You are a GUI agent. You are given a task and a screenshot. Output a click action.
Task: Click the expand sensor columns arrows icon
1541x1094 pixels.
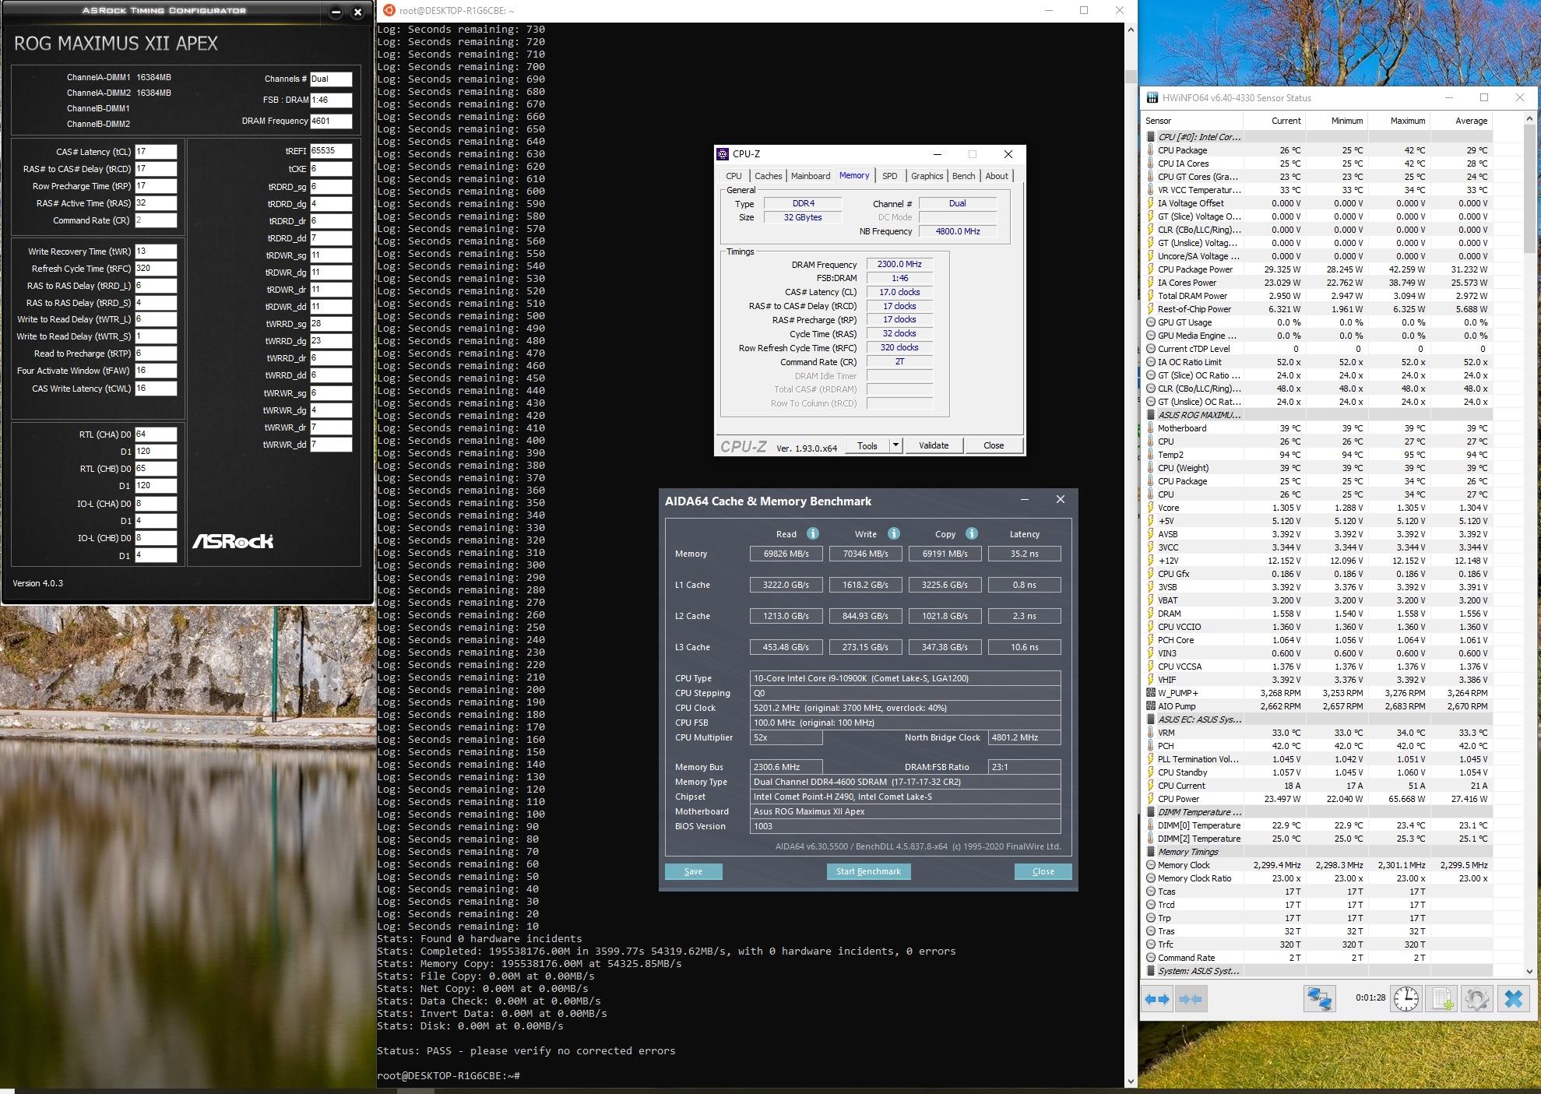[x=1158, y=998]
